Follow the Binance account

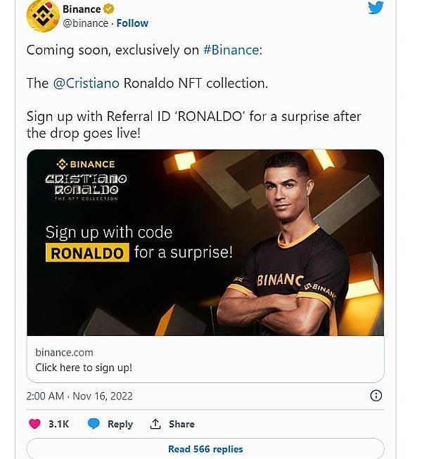pyautogui.click(x=132, y=23)
